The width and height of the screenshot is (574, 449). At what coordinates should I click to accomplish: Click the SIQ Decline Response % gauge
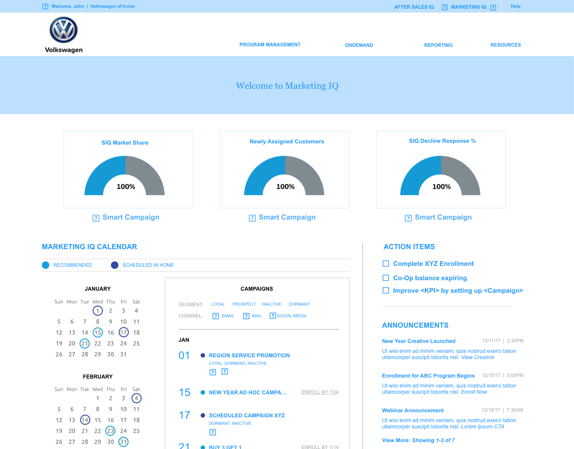(440, 176)
